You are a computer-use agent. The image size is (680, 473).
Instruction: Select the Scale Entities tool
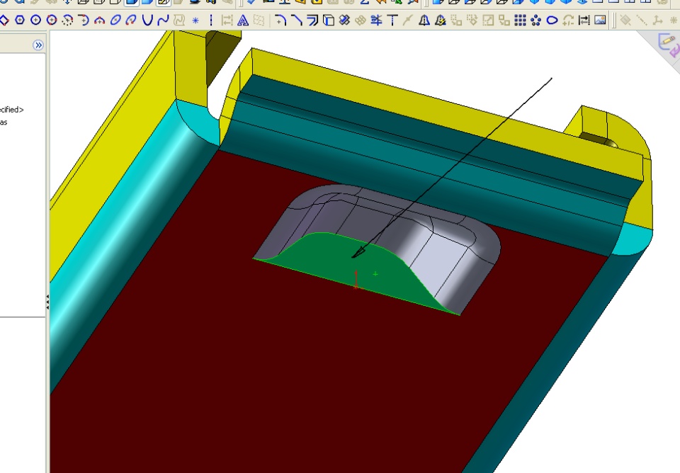click(x=488, y=20)
